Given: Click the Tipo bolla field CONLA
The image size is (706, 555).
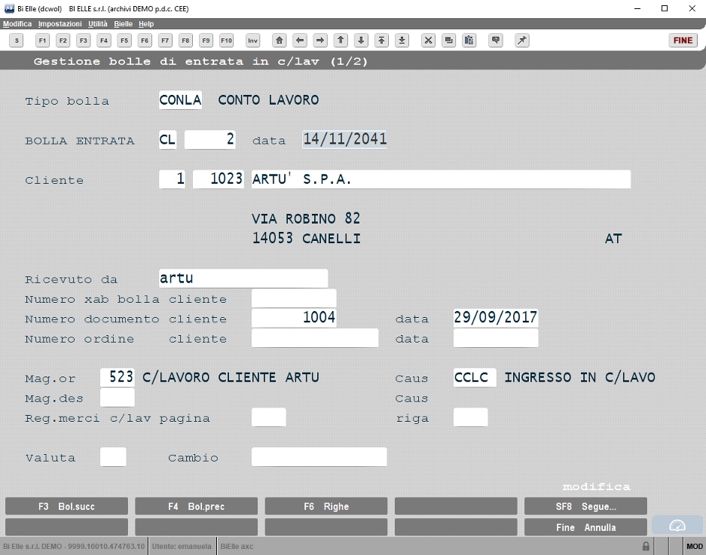Looking at the screenshot, I should tap(180, 100).
